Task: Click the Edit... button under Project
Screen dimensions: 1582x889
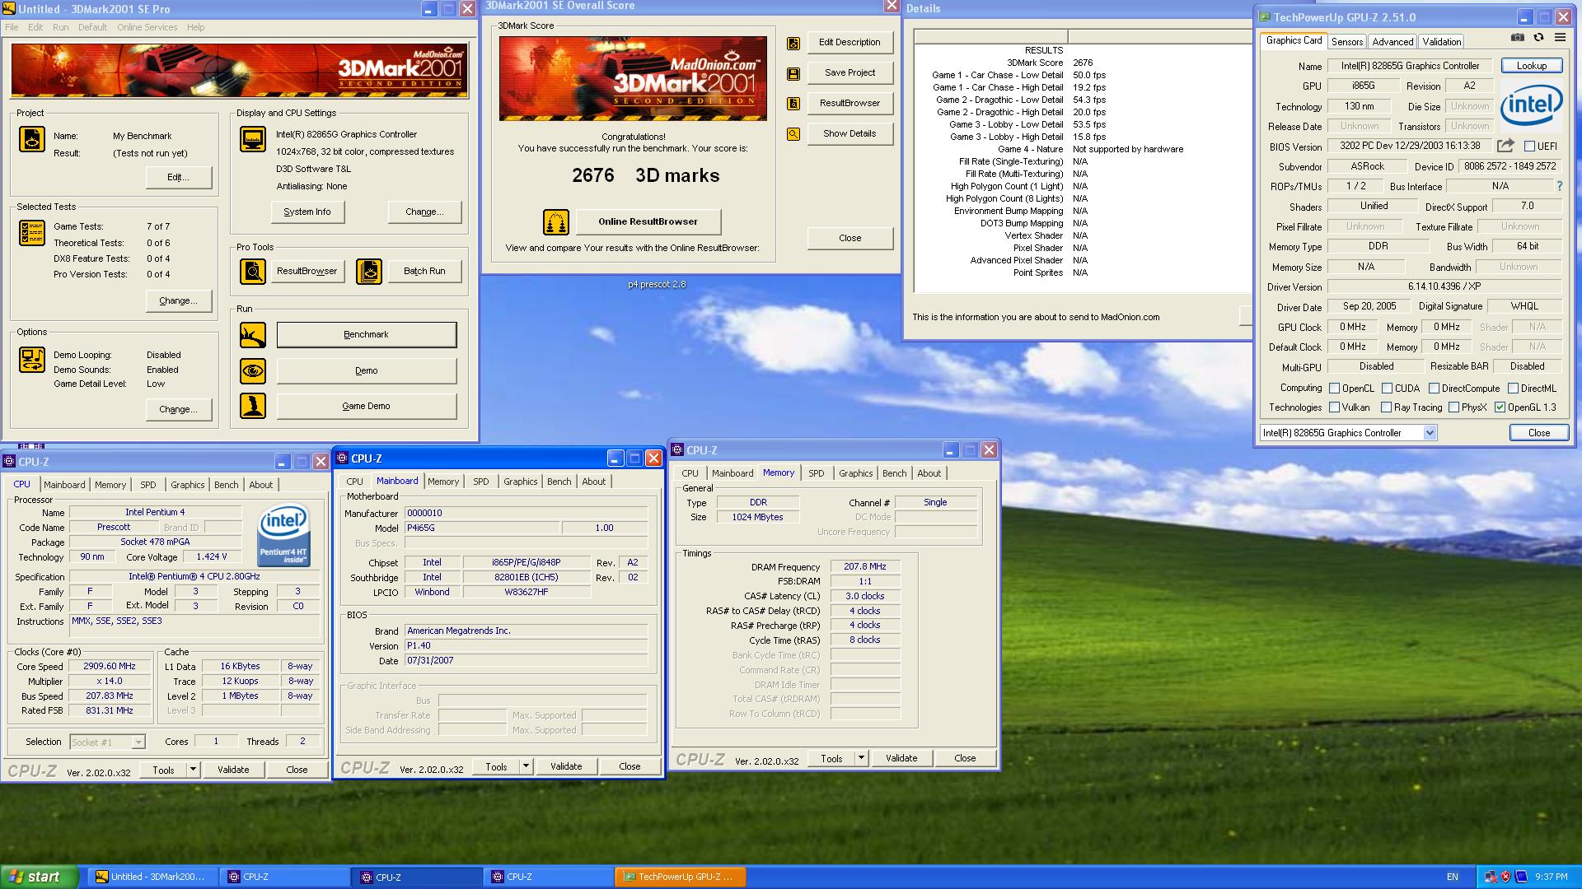Action: pyautogui.click(x=179, y=177)
